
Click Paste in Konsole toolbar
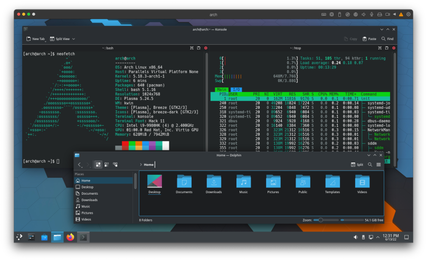(369, 39)
